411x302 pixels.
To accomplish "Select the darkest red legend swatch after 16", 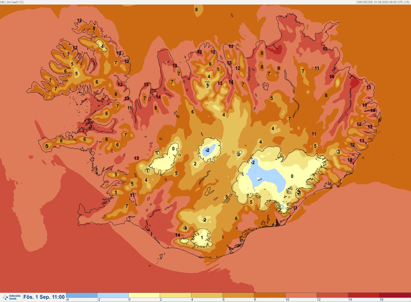I will [395, 295].
